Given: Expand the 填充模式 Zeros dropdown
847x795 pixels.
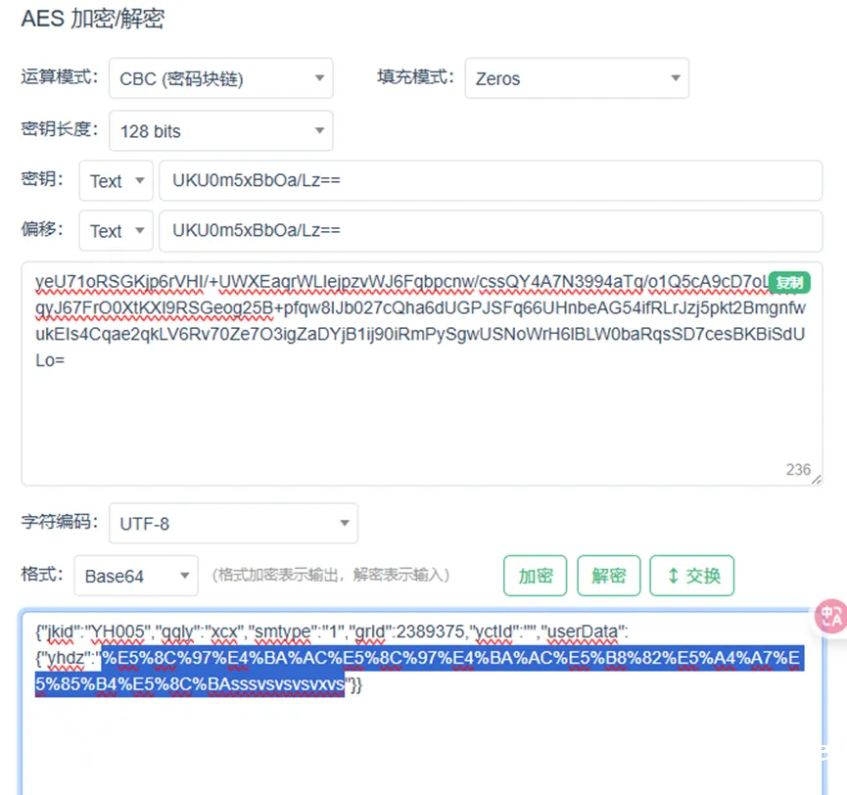Looking at the screenshot, I should pyautogui.click(x=577, y=78).
